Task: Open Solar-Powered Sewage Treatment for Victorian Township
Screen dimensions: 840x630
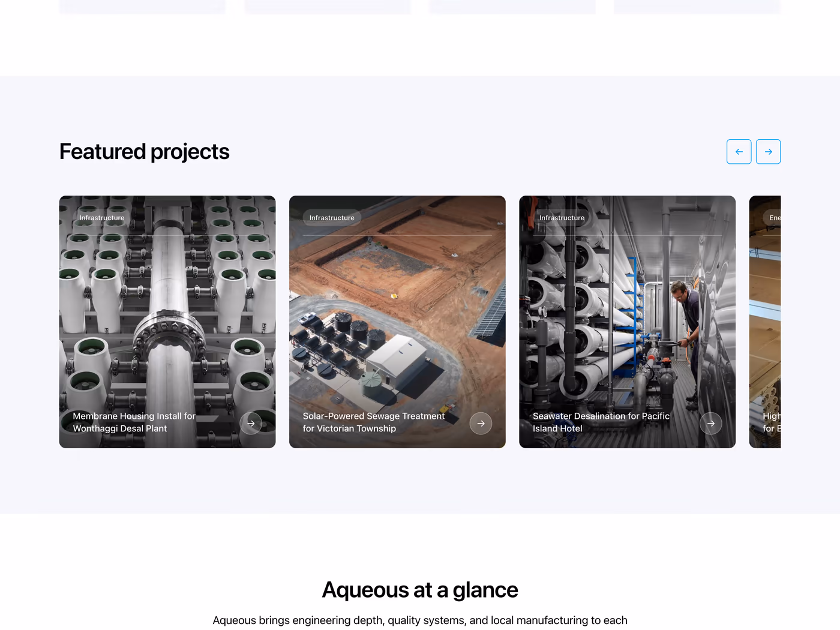Action: coord(373,422)
